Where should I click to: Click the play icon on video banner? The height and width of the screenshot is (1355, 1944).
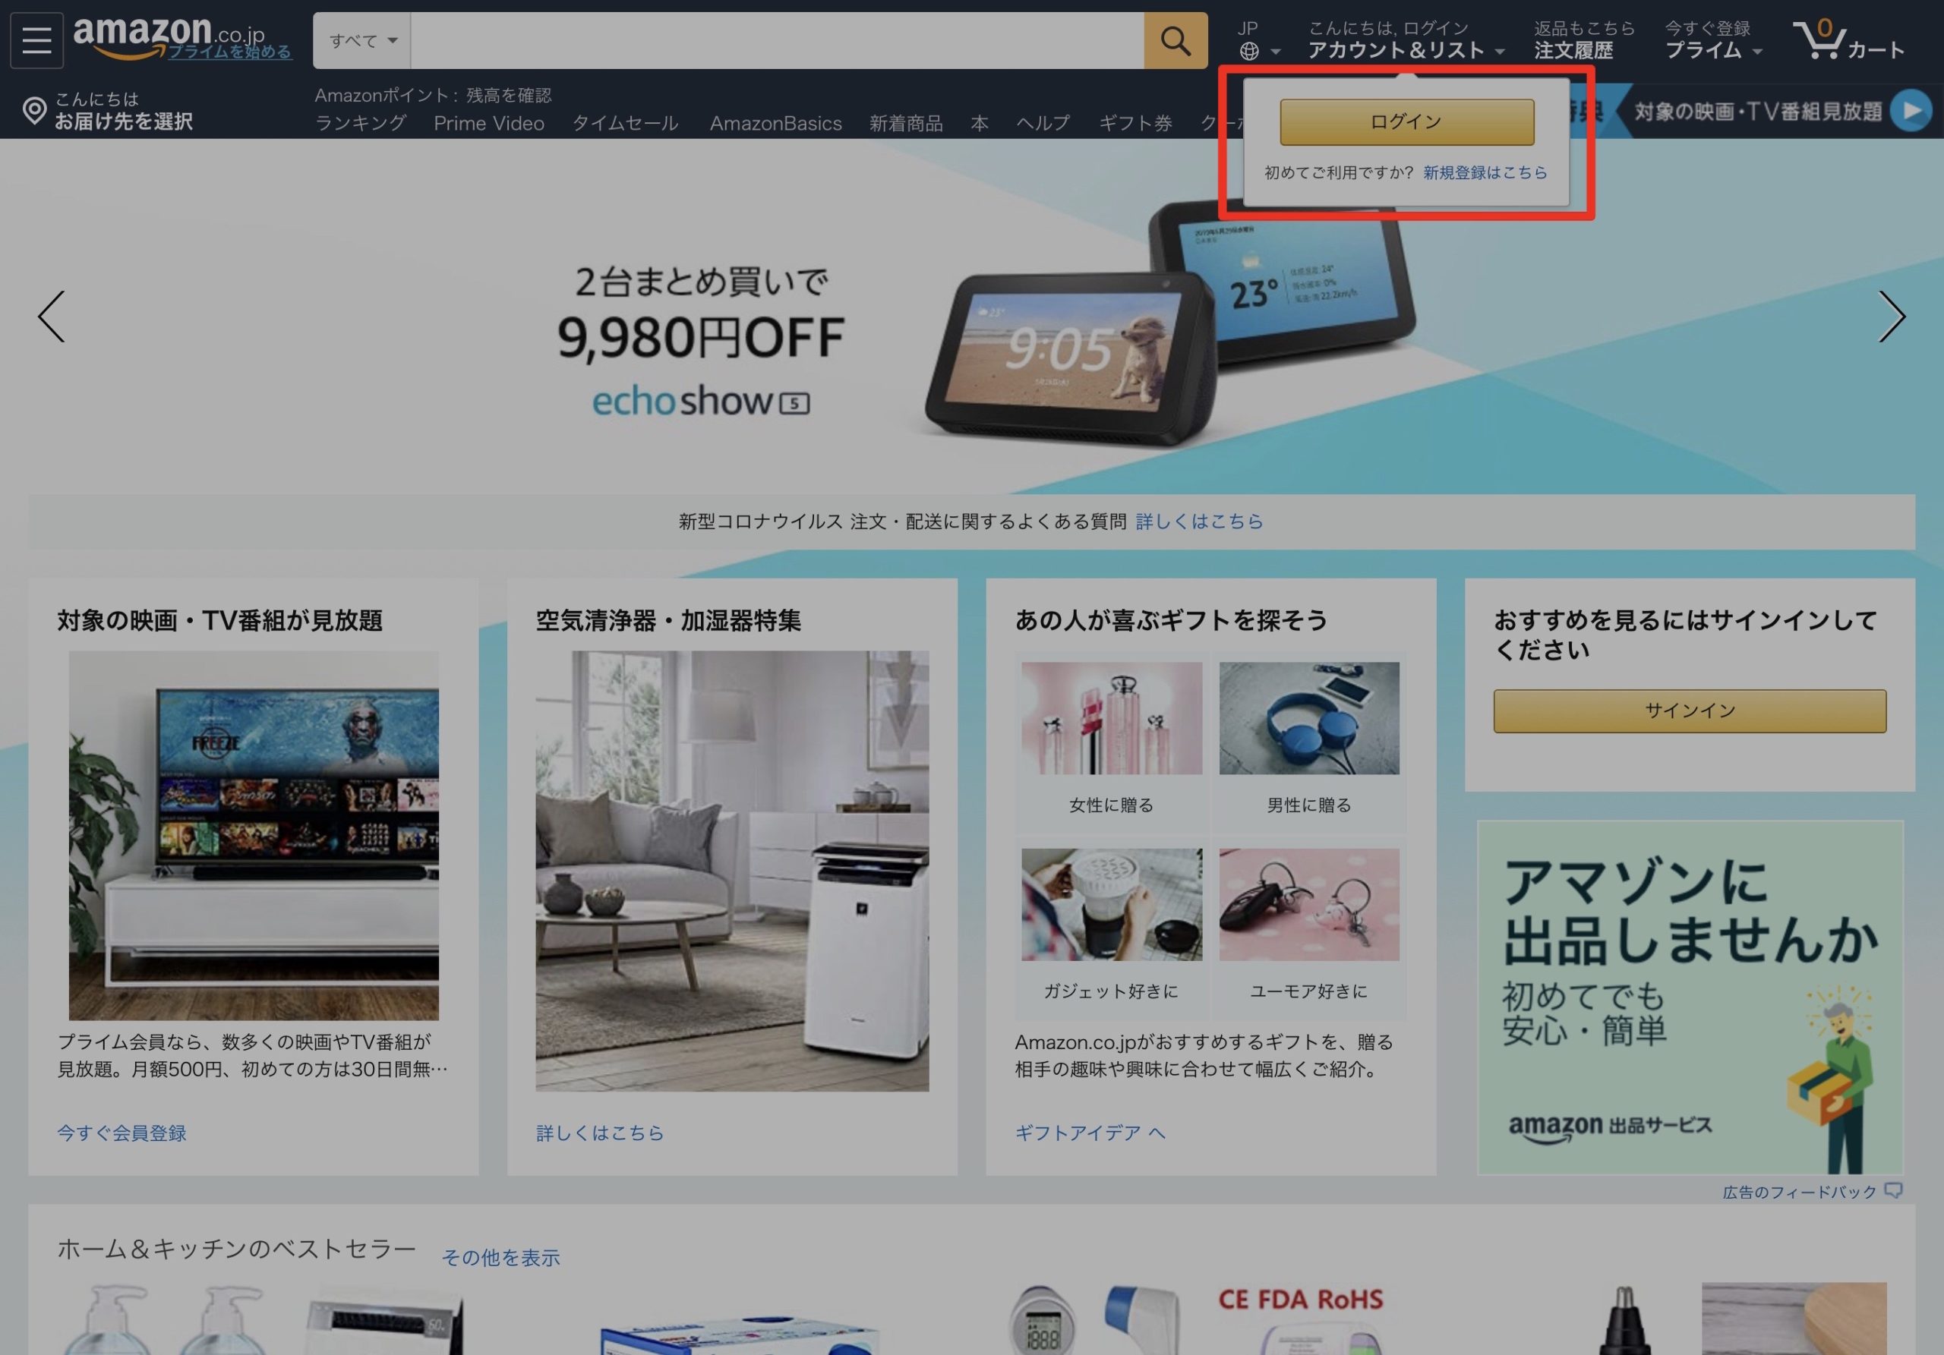[1911, 111]
